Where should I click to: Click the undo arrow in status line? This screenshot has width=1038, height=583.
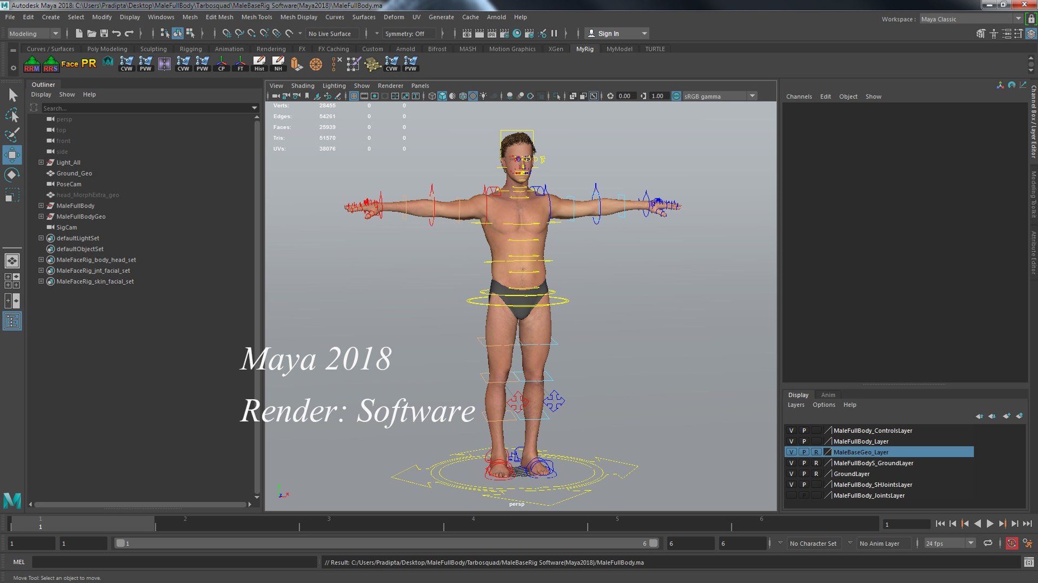coord(116,33)
